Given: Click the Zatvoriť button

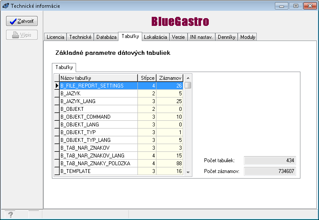Looking at the screenshot, I should (x=22, y=21).
